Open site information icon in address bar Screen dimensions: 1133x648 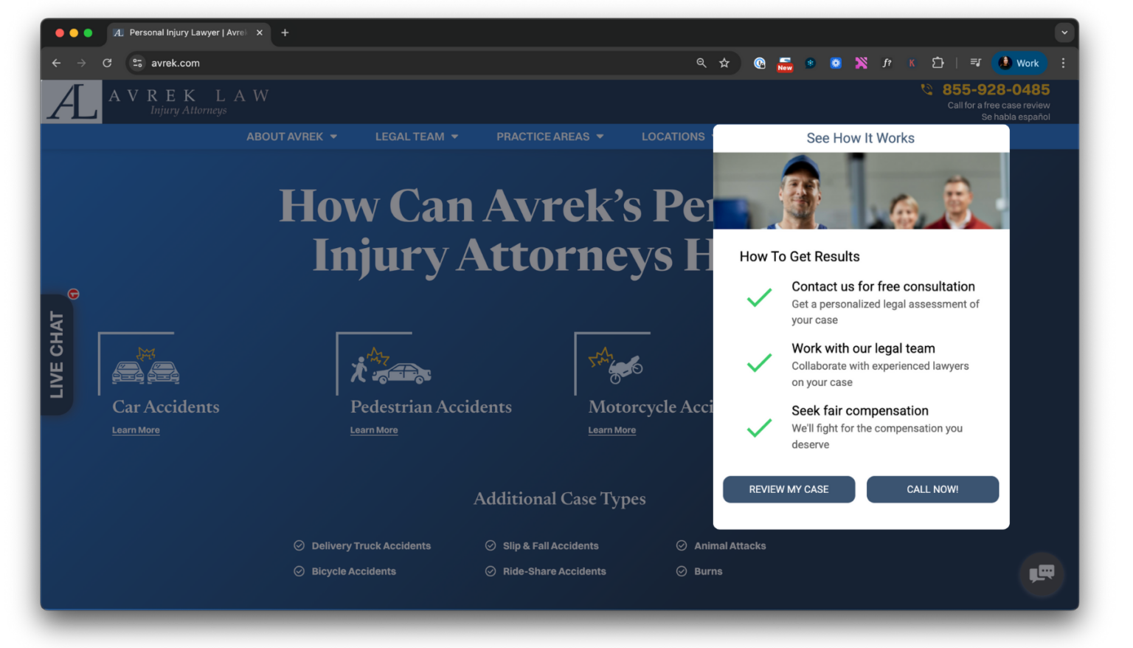tap(137, 63)
